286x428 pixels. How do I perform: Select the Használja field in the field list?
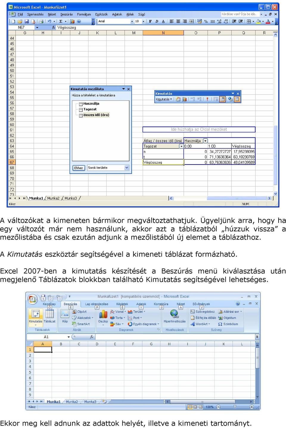pos(91,103)
